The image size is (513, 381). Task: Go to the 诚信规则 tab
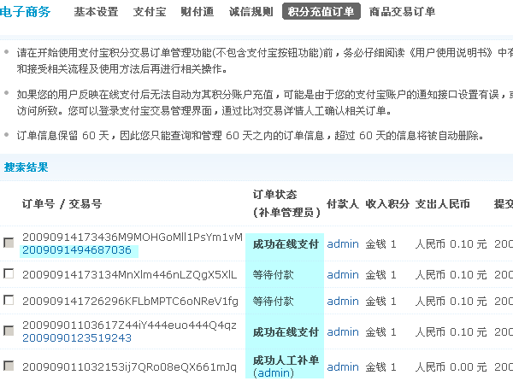pos(250,12)
